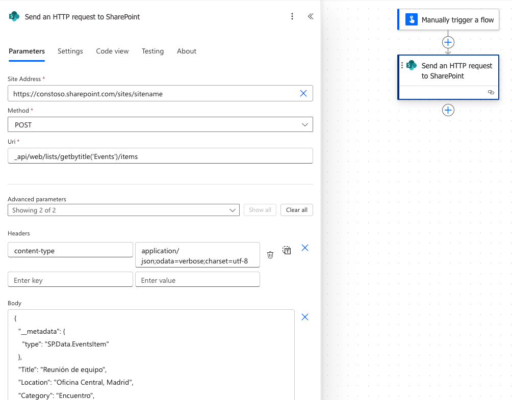Add new step below SharePoint action
This screenshot has width=512, height=400.
pyautogui.click(x=448, y=110)
